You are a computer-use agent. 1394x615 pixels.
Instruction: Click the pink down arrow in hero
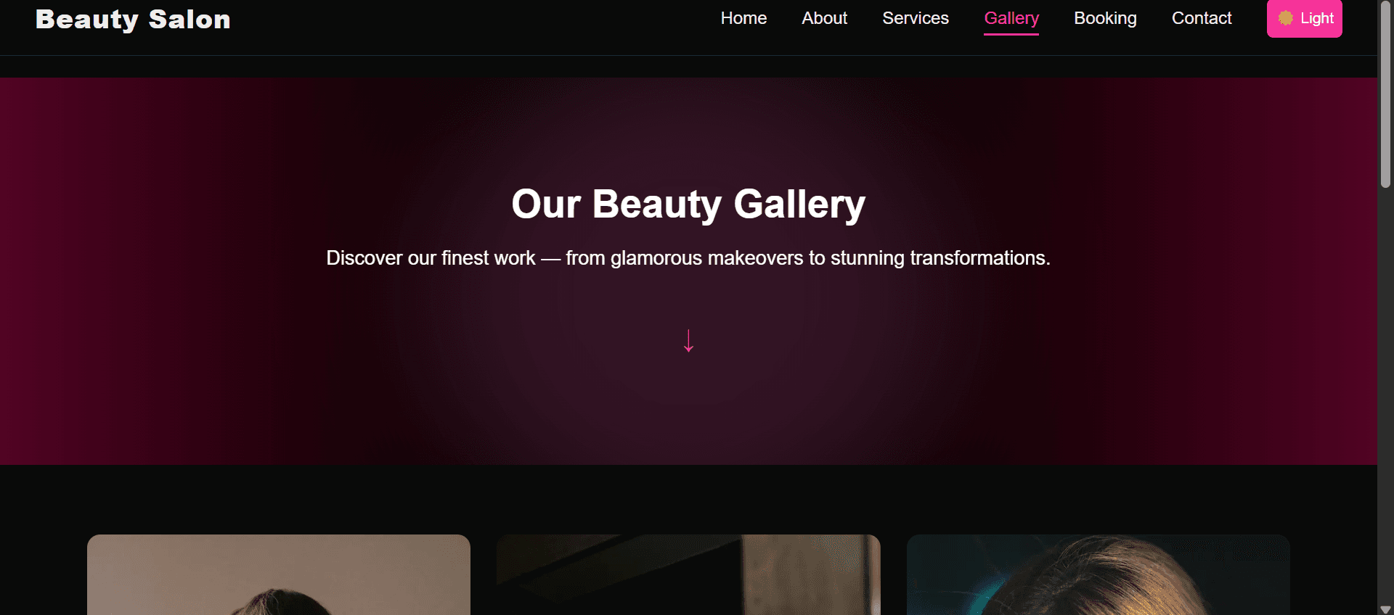pyautogui.click(x=688, y=340)
